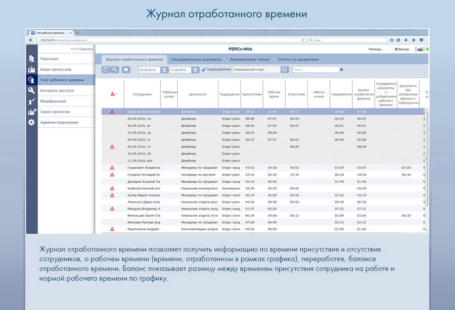Viewport: 455px width, 310px height.
Task: Click the refresh journal icon
Action: point(106,70)
